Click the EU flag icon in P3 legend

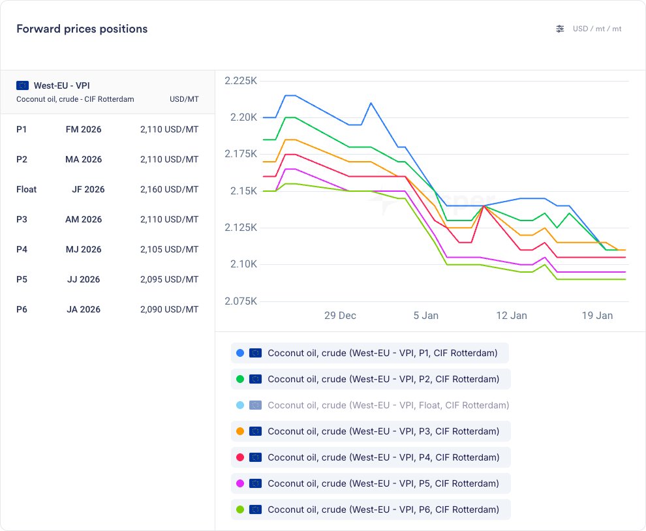(x=255, y=431)
